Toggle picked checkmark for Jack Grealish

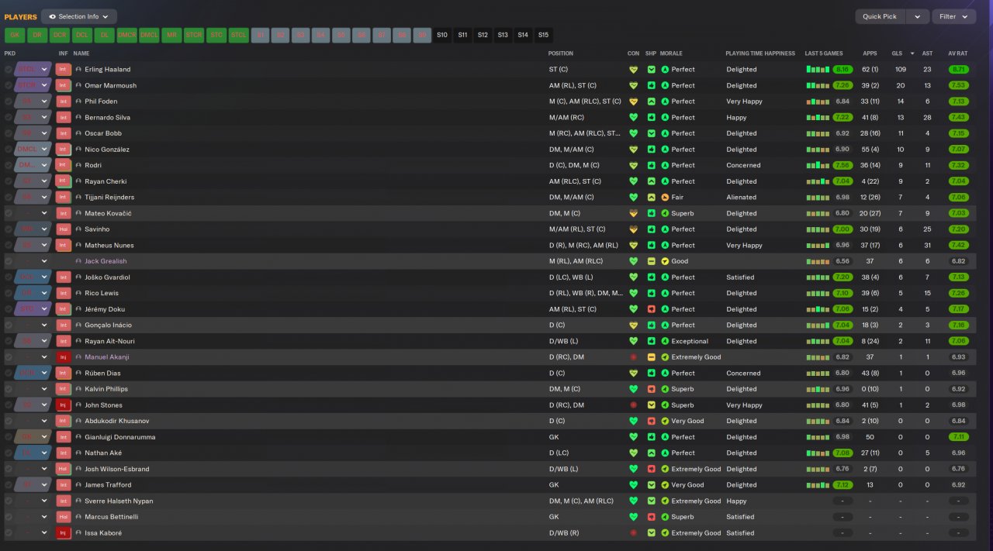click(x=9, y=261)
